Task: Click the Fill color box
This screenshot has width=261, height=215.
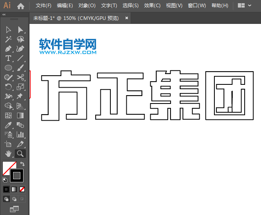Action: point(7,166)
